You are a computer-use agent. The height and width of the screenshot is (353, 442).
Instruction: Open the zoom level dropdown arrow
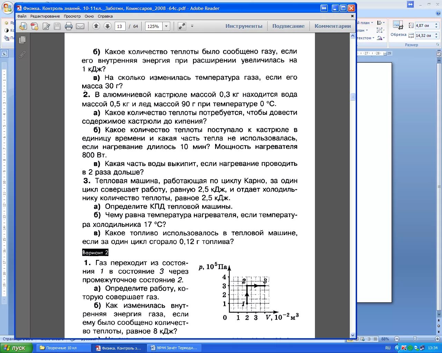pos(166,26)
